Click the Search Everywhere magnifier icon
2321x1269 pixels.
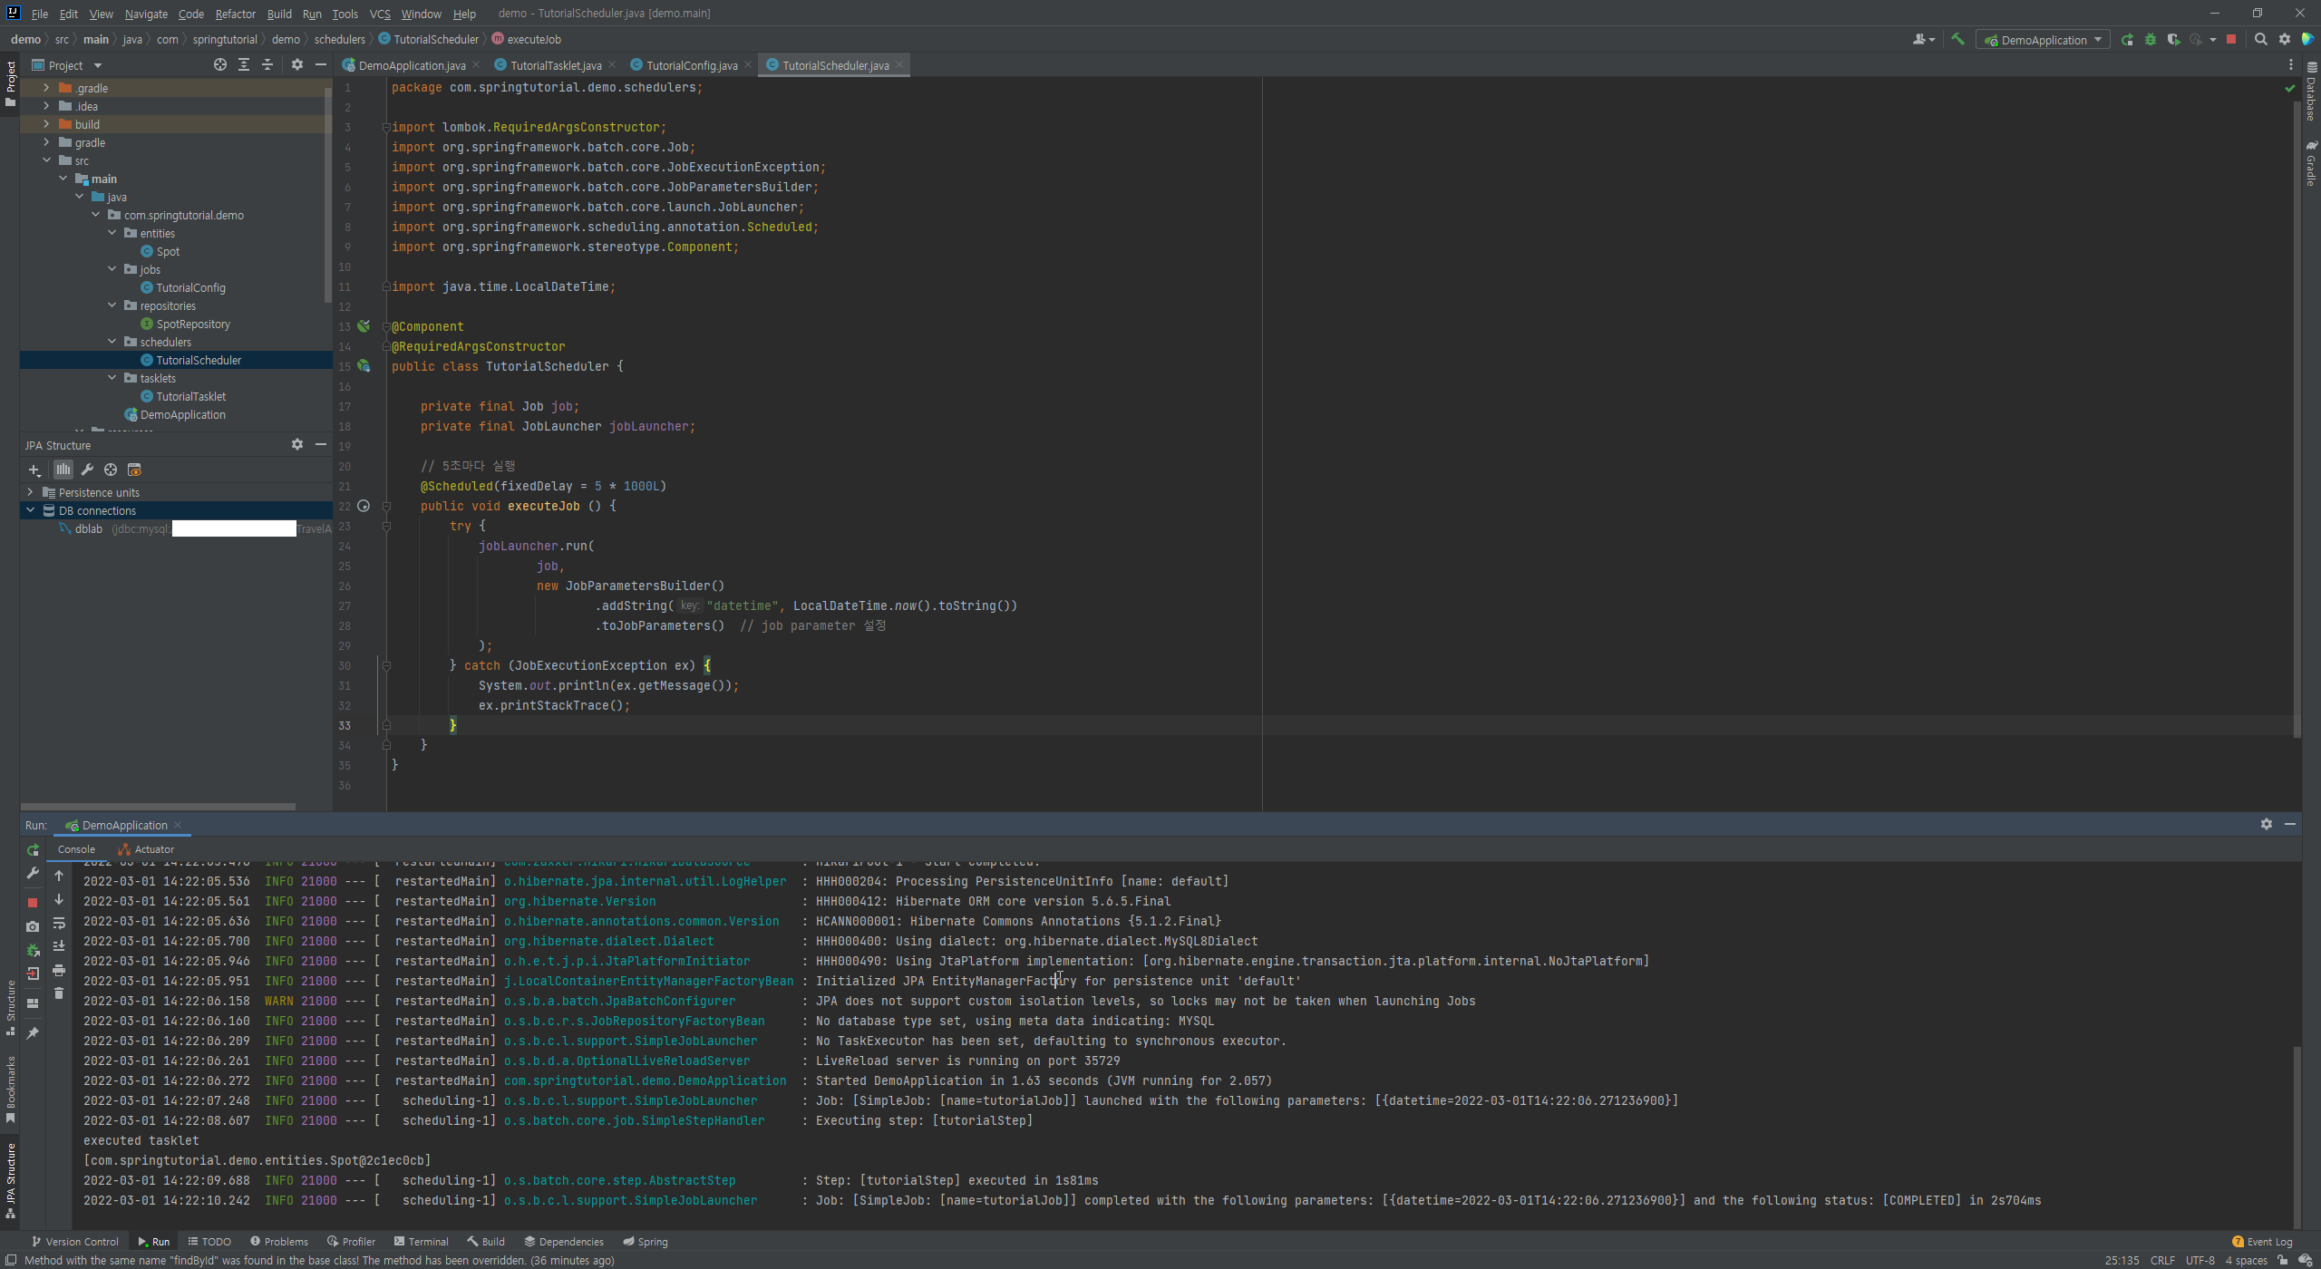coord(2261,39)
